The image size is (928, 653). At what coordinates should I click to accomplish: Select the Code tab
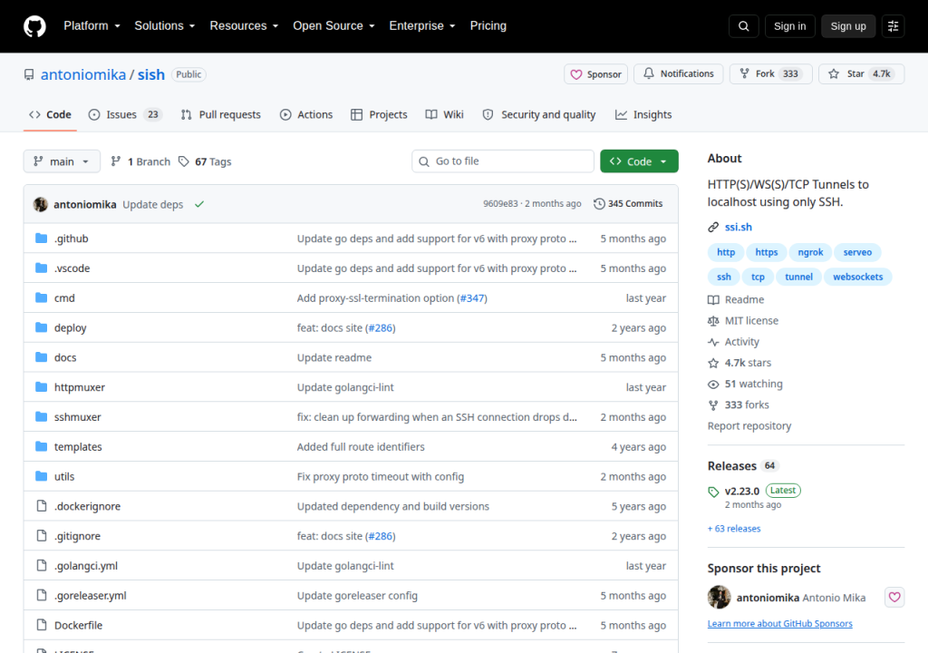coord(51,114)
